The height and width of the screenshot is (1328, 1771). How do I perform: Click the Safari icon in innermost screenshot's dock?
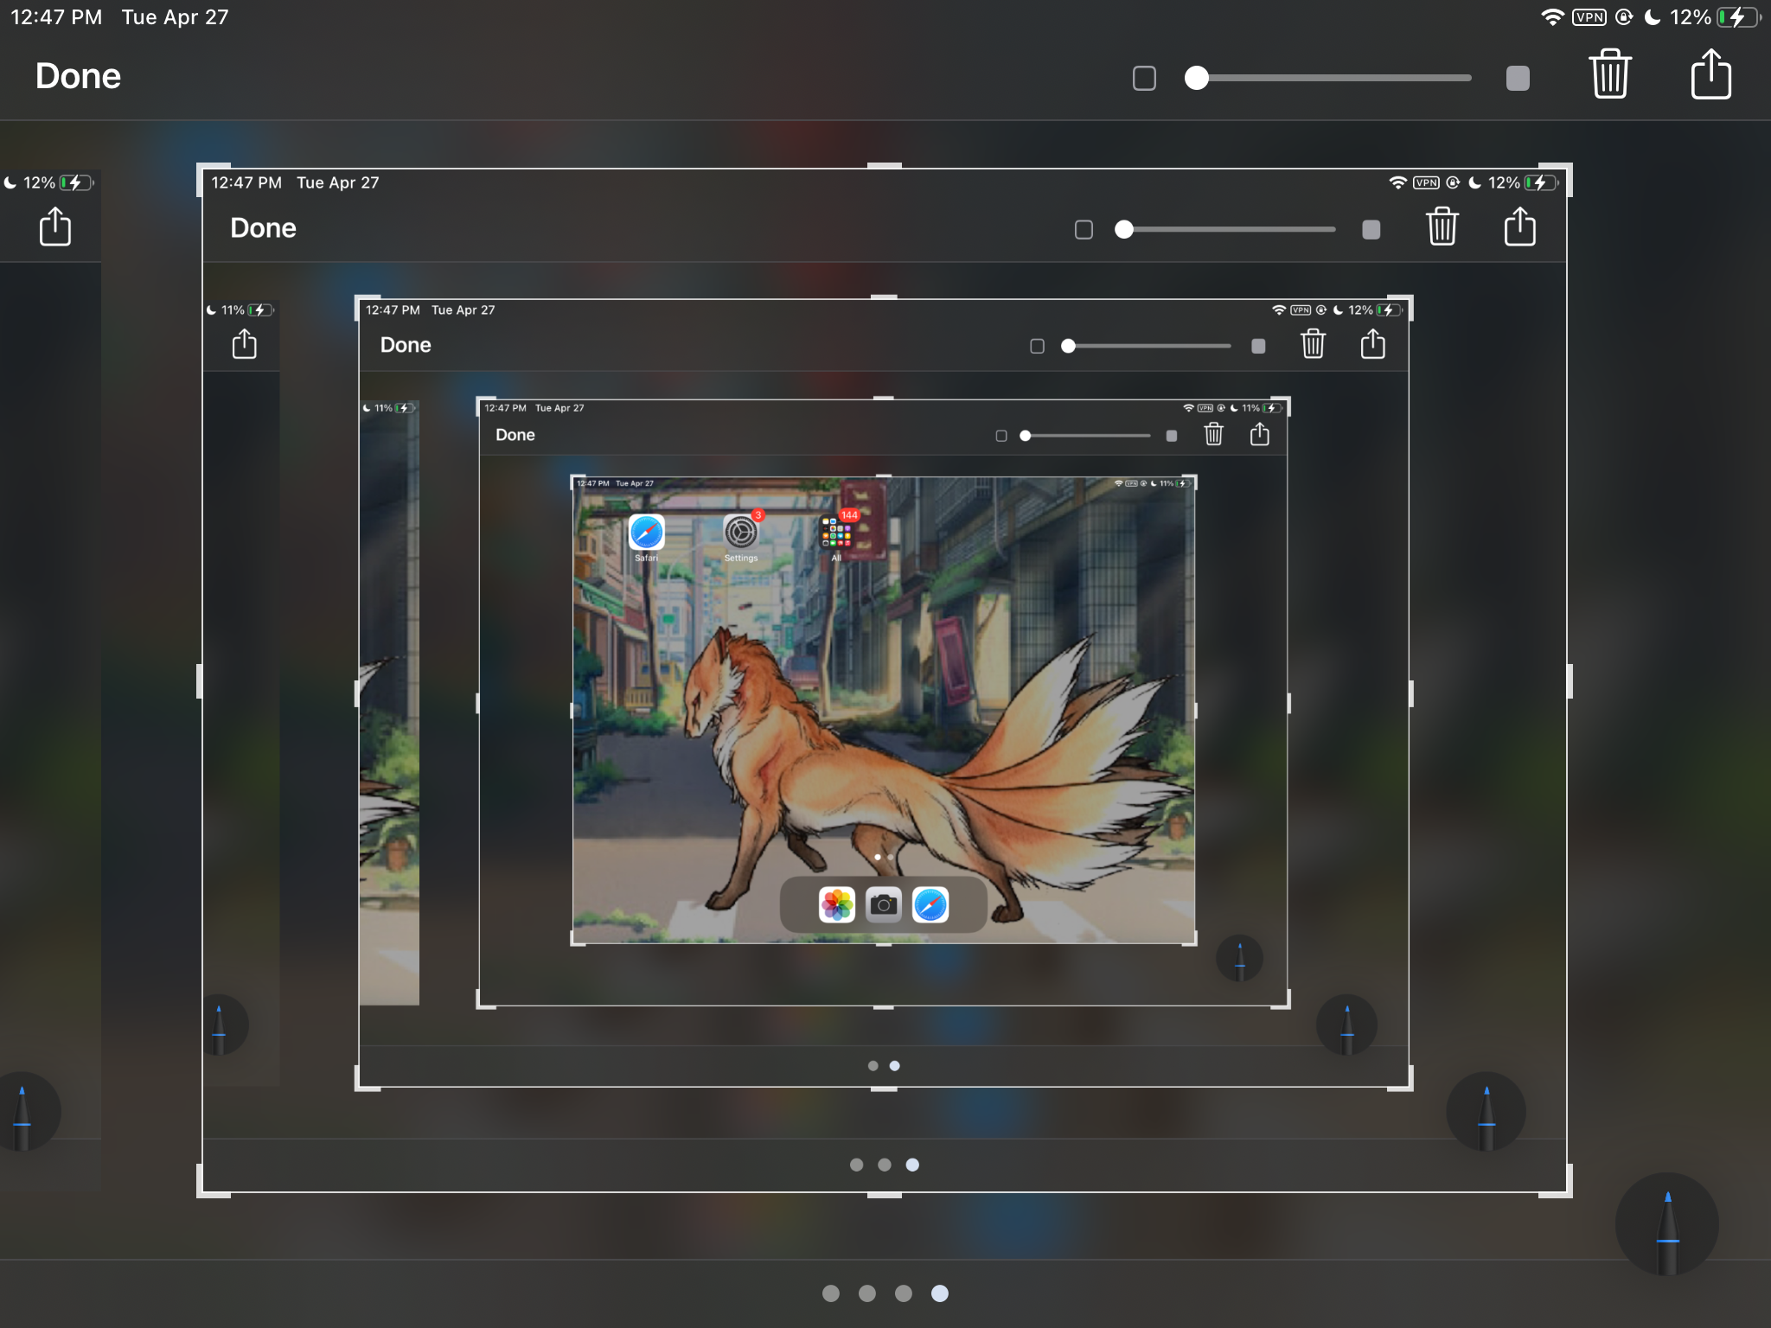coord(930,905)
